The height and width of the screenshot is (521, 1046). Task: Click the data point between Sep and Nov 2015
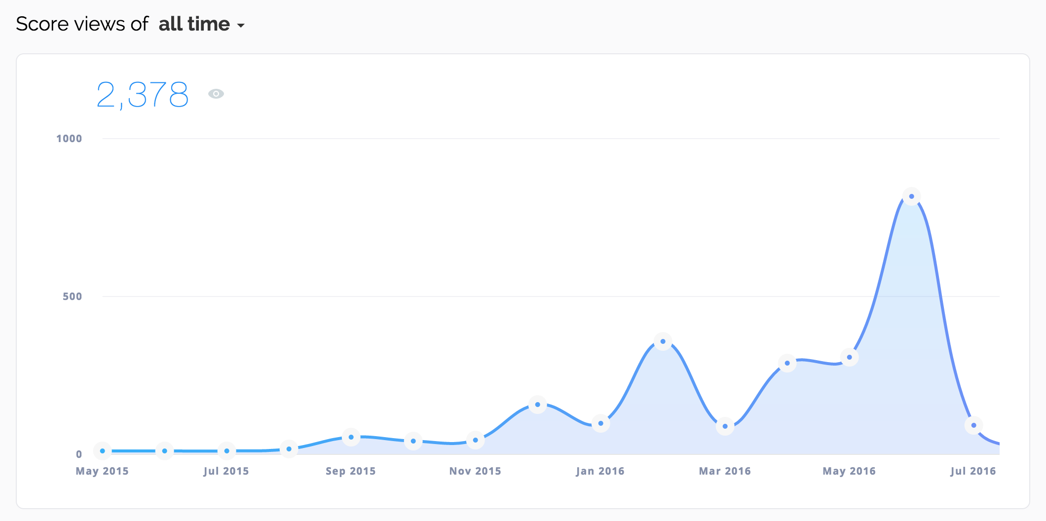point(413,441)
